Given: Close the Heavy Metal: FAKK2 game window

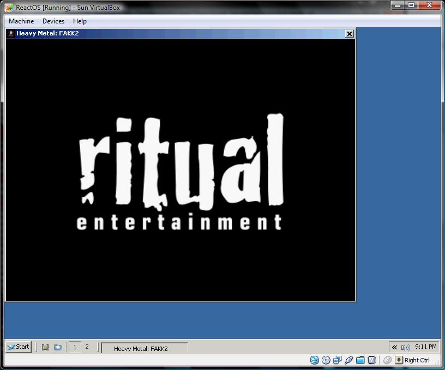Looking at the screenshot, I should point(350,34).
